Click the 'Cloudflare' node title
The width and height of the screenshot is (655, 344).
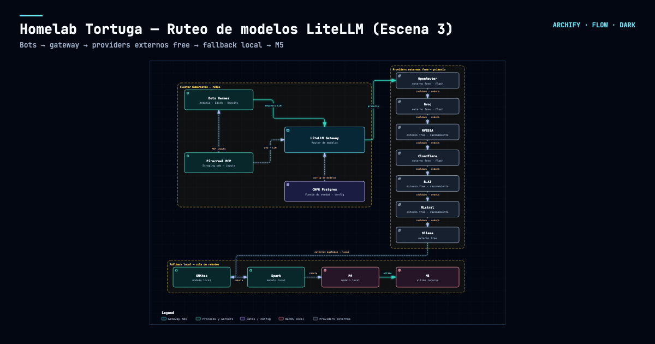(x=427, y=156)
